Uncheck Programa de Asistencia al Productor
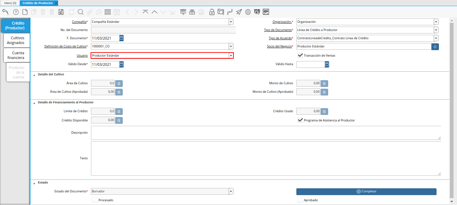The height and width of the screenshot is (205, 457). pos(300,120)
